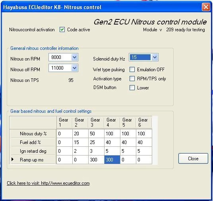Click the Nitrous on TPS value 95
The height and width of the screenshot is (201, 213).
(x=71, y=80)
